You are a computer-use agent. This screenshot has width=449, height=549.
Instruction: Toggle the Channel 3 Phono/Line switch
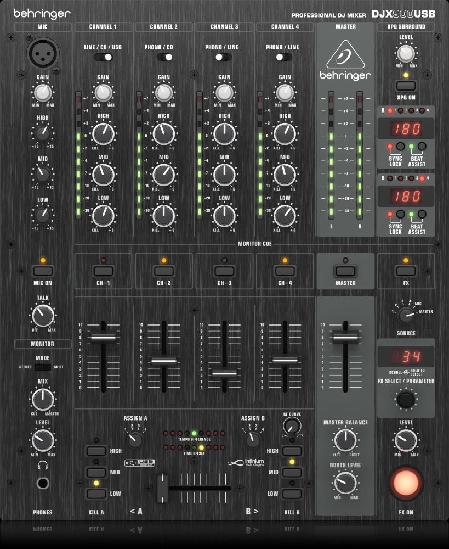(224, 57)
